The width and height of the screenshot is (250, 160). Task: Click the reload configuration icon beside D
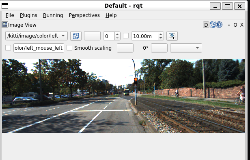(213, 25)
